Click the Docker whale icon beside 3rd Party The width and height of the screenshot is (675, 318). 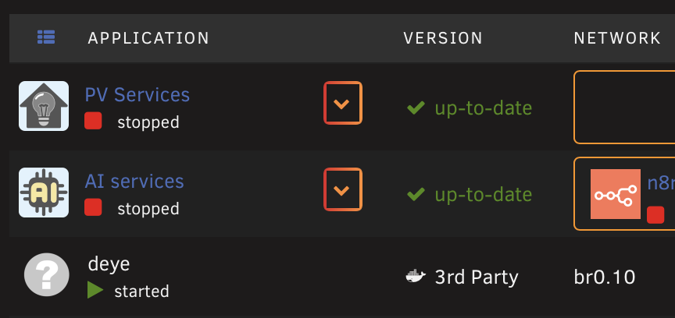[416, 277]
